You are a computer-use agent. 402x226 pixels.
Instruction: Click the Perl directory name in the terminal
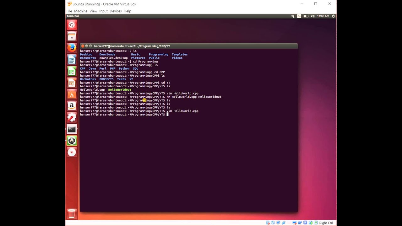click(103, 68)
